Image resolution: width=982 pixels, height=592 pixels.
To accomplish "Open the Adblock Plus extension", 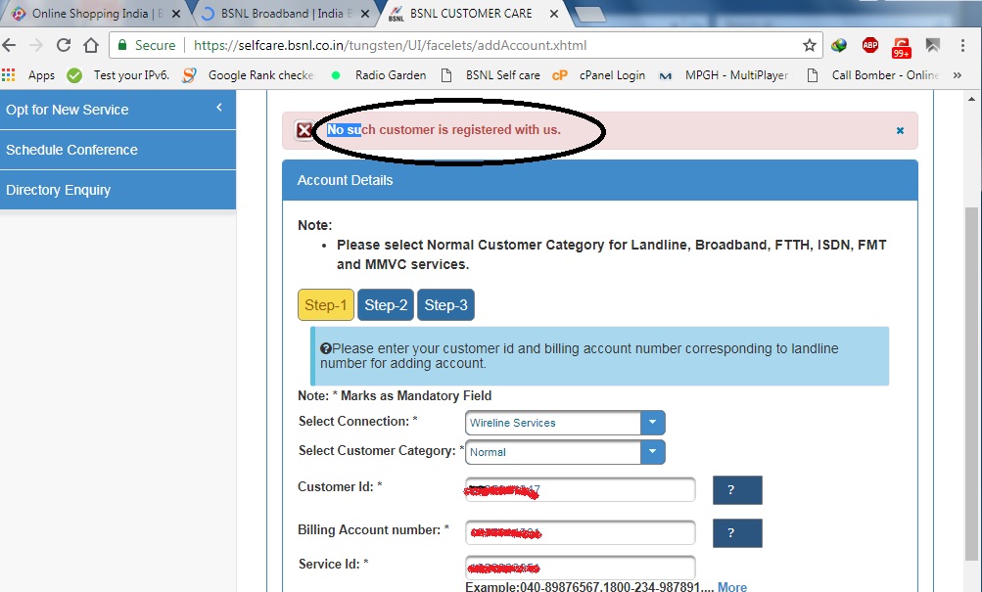I will pos(869,45).
